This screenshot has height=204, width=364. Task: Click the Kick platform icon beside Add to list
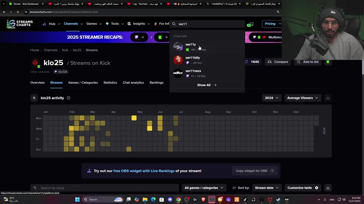[328, 62]
